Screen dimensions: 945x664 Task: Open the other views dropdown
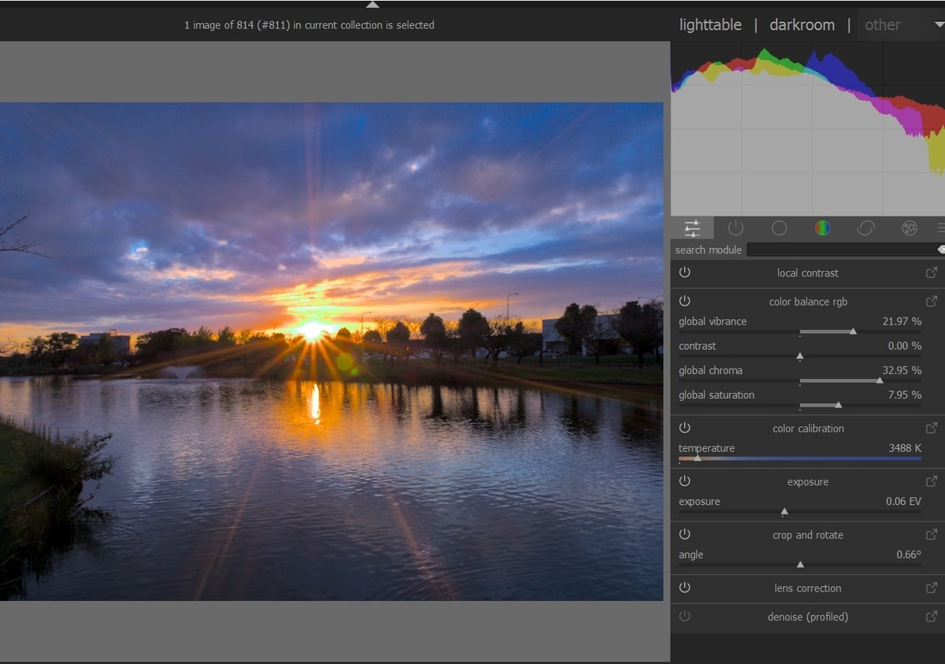[x=902, y=24]
